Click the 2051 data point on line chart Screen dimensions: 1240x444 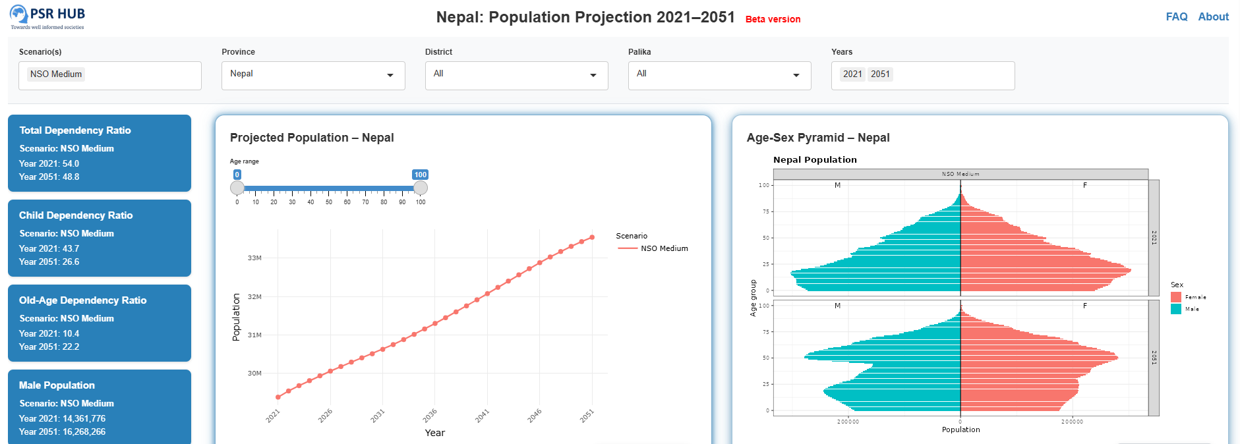click(592, 237)
